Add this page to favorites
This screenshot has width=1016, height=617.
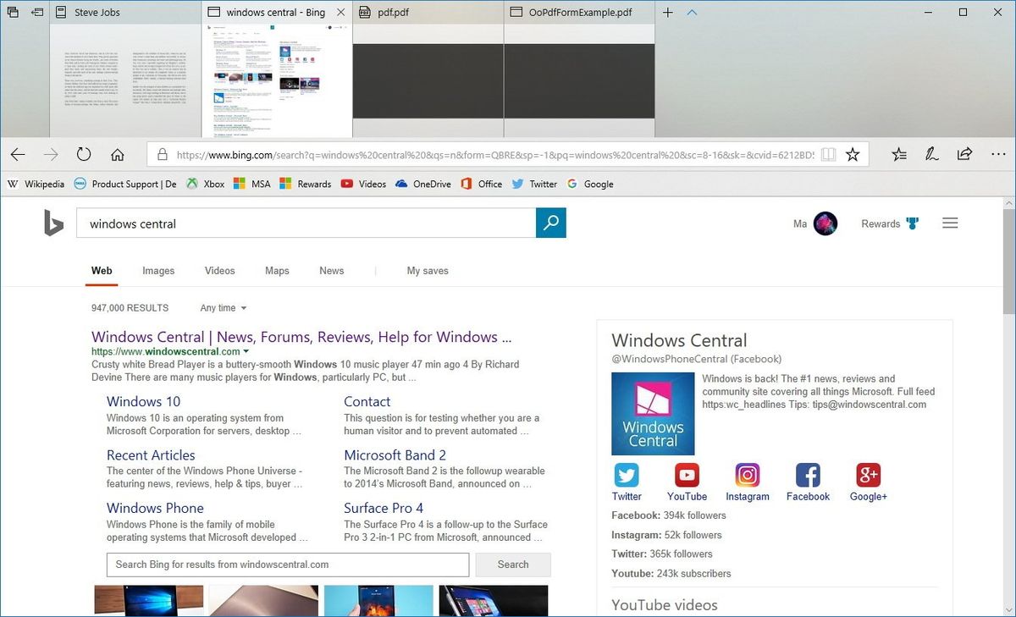click(853, 155)
